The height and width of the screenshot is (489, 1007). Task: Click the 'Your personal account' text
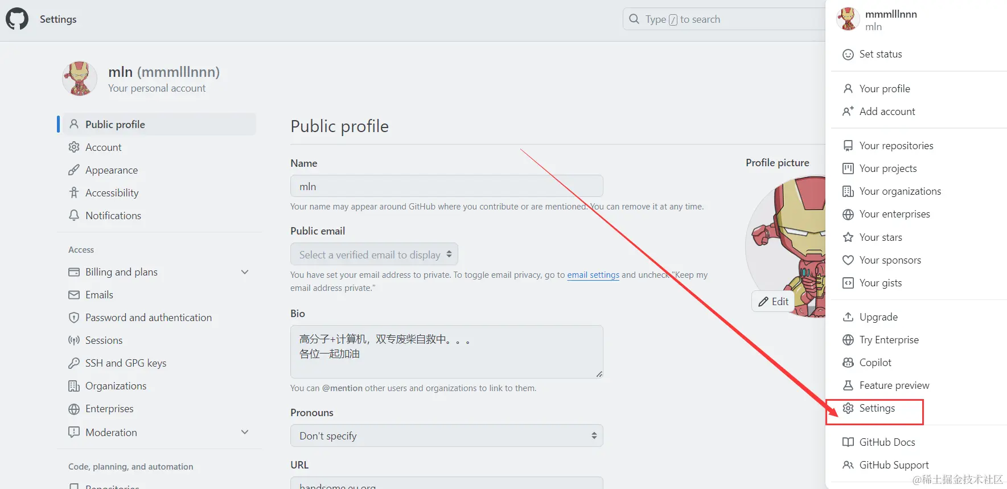[157, 88]
